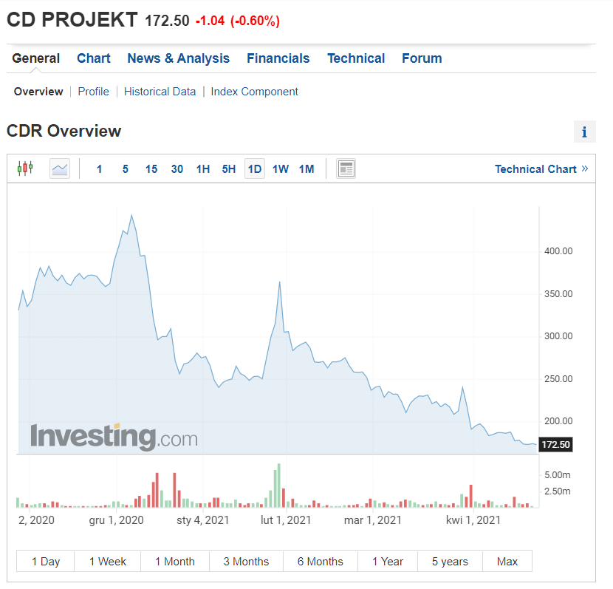Viewport: 613px width, 589px height.
Task: Set chart range to 3 Months
Action: tap(246, 561)
